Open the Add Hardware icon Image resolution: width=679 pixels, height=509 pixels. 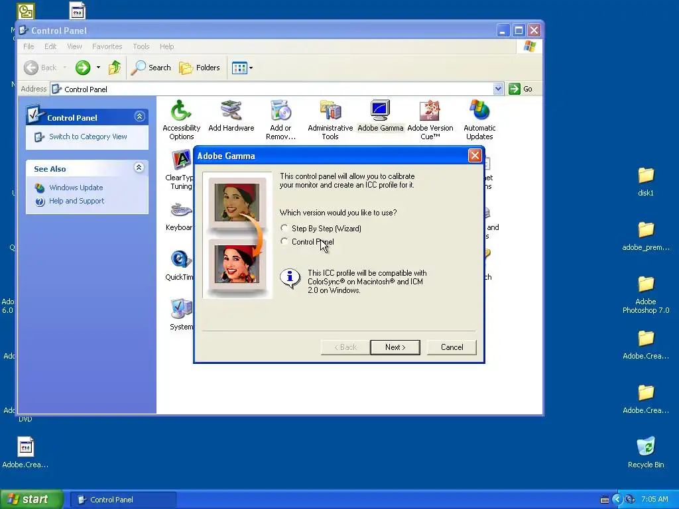pyautogui.click(x=231, y=115)
